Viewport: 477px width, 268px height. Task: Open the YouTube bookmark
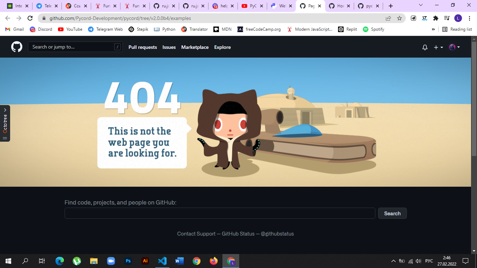pos(70,29)
